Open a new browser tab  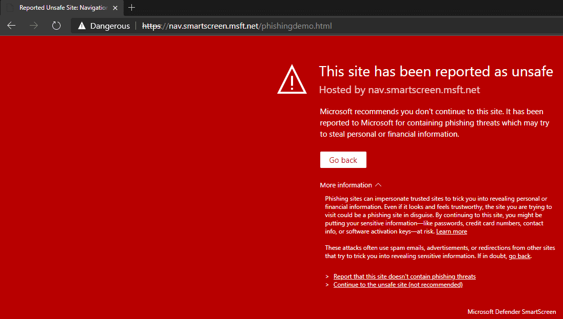[131, 8]
